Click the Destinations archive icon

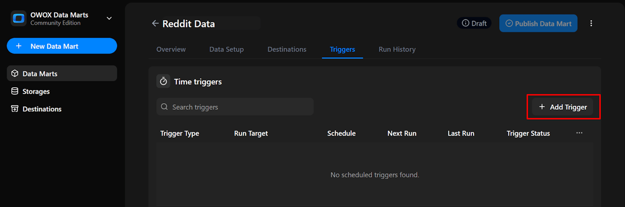tap(15, 109)
